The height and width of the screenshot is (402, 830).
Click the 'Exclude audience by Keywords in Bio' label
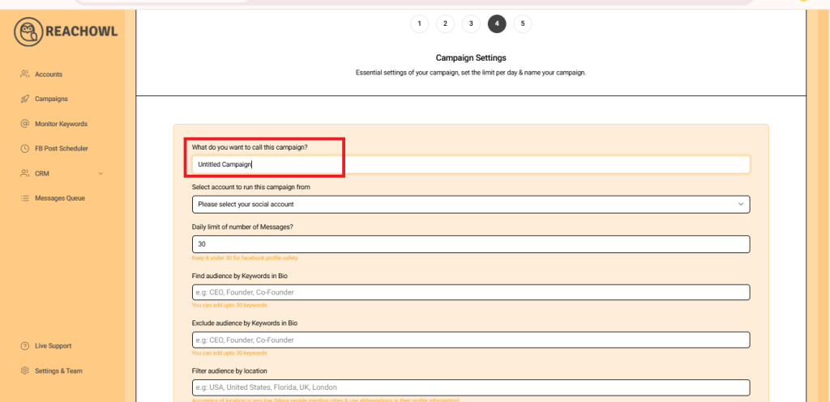[245, 323]
